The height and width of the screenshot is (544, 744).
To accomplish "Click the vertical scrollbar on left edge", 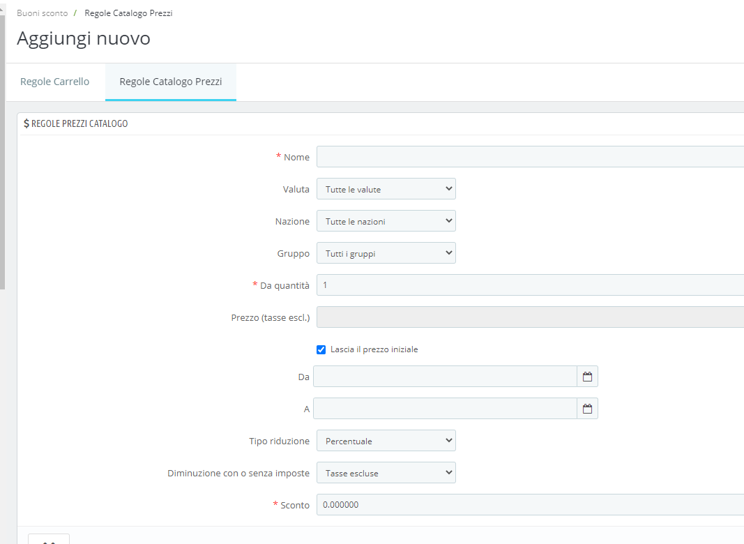I will (2, 152).
